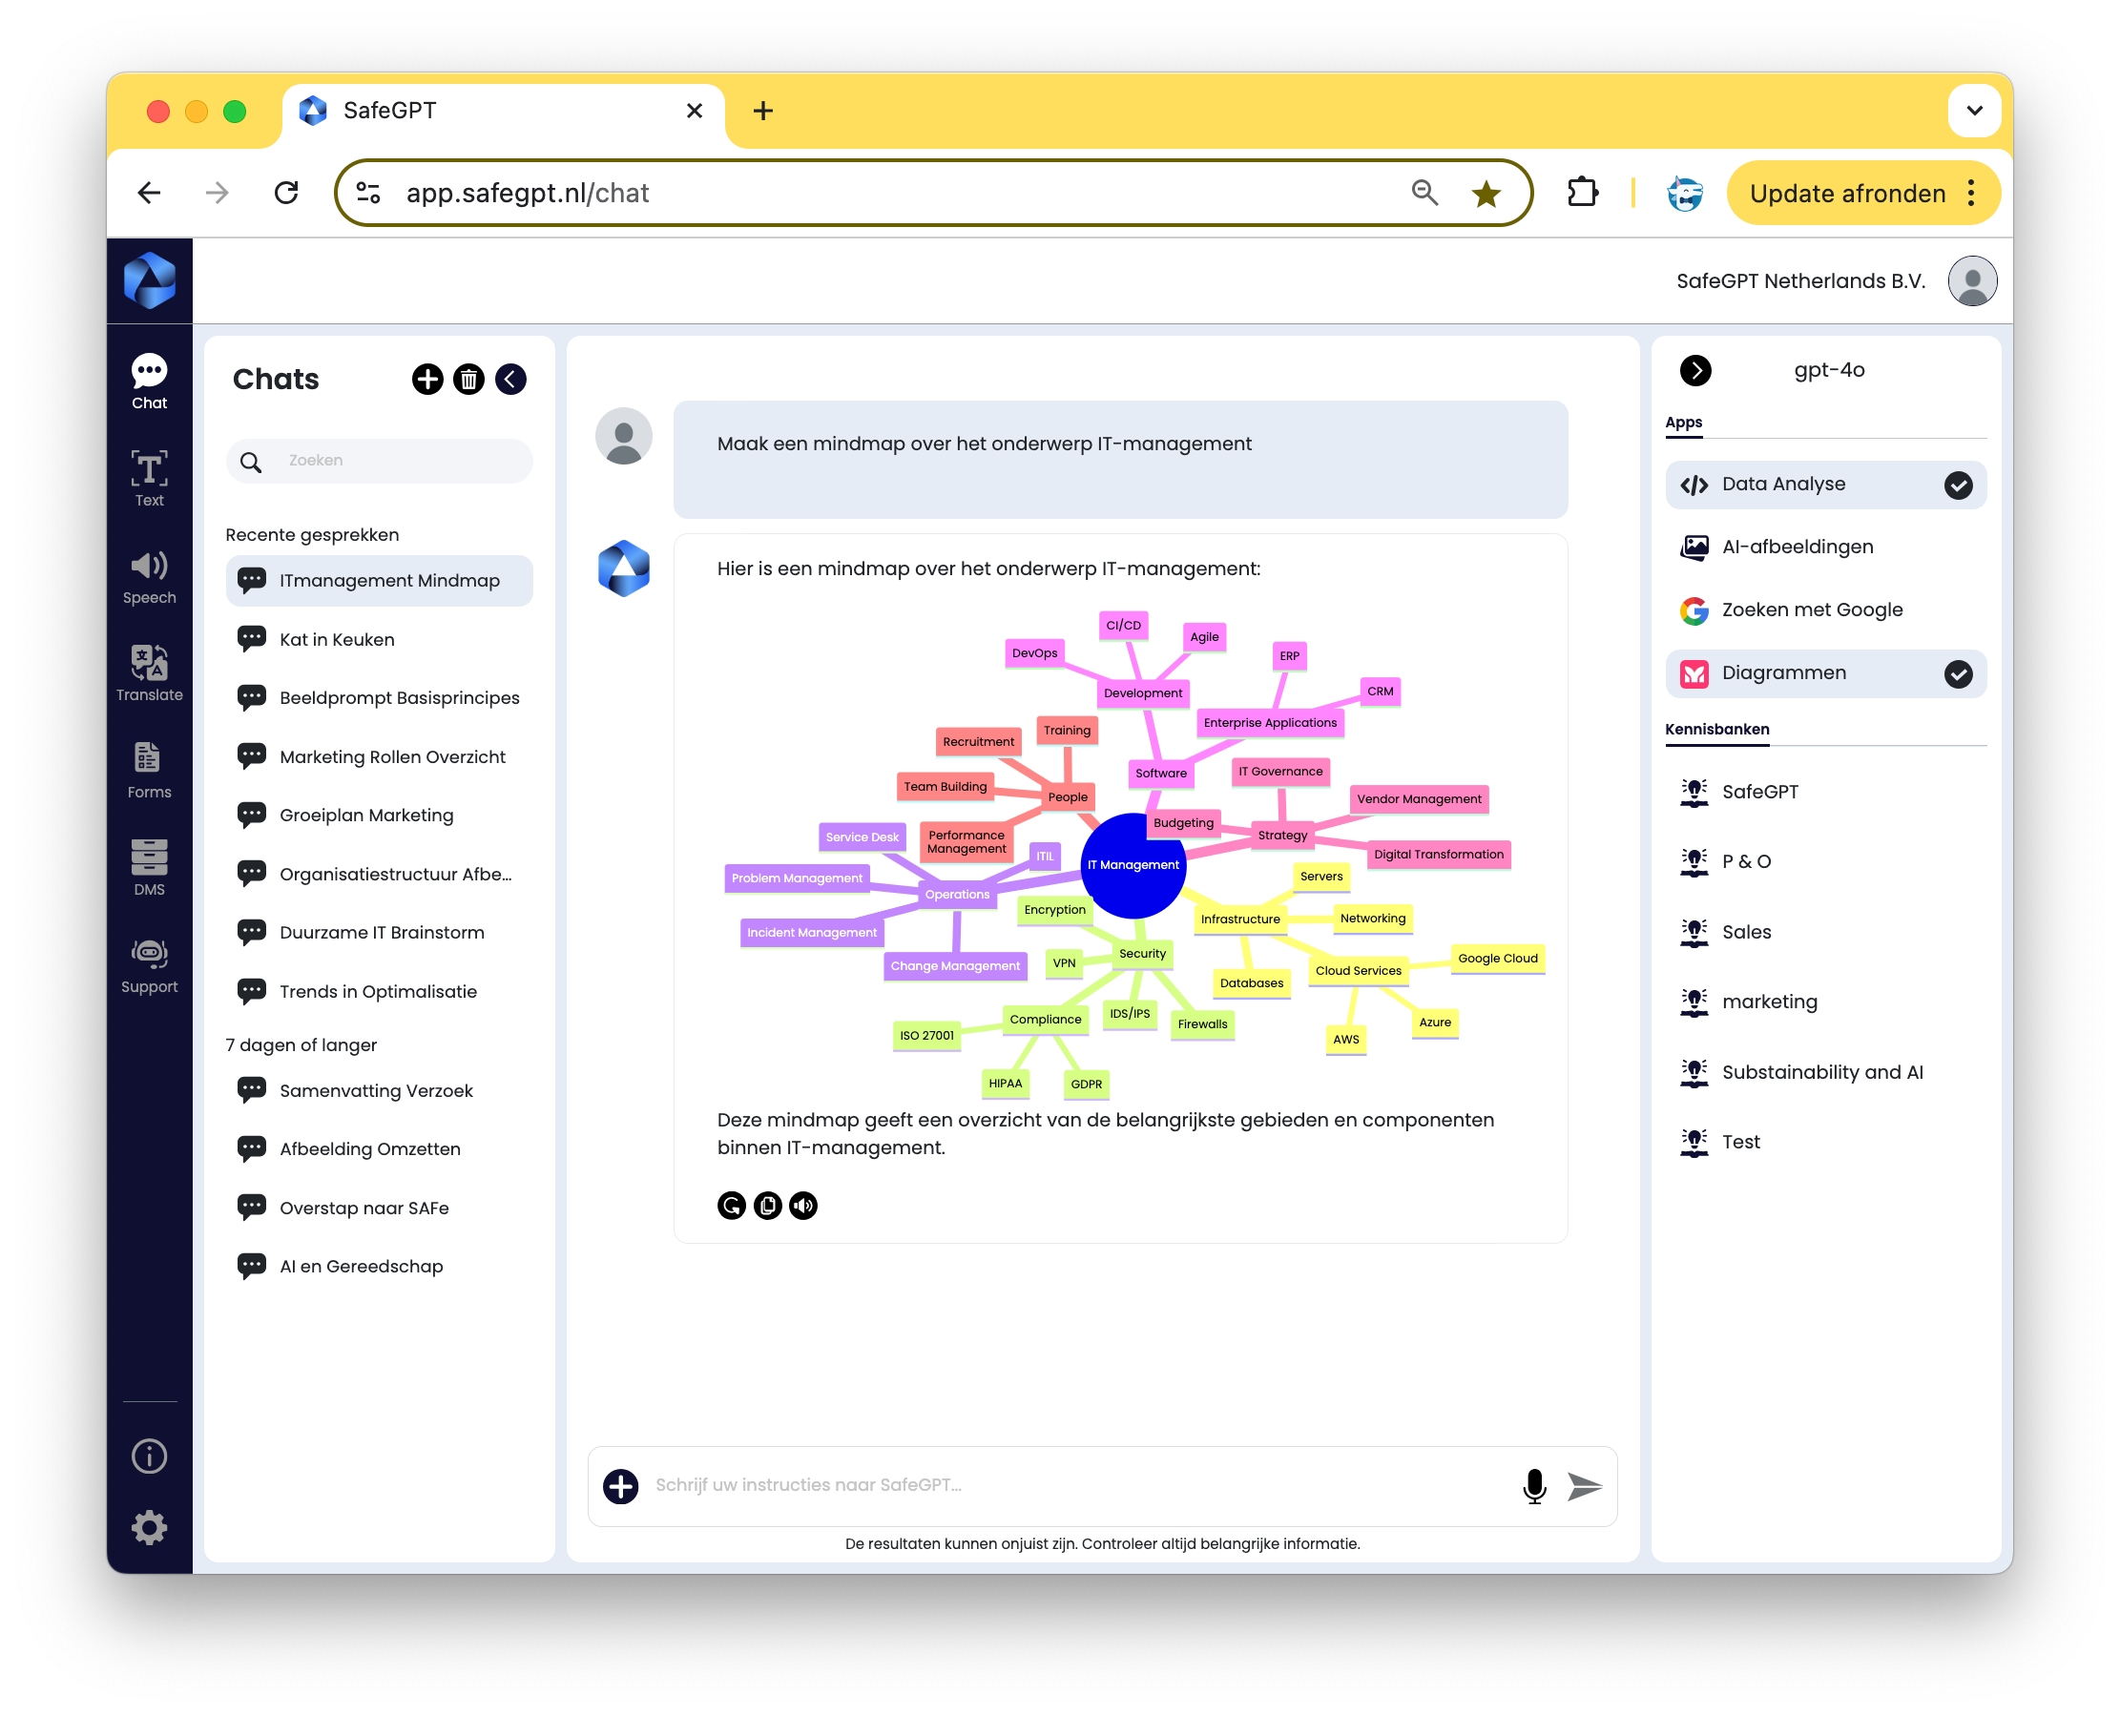Image resolution: width=2120 pixels, height=1715 pixels.
Task: Go back in browser history
Action: [x=149, y=193]
